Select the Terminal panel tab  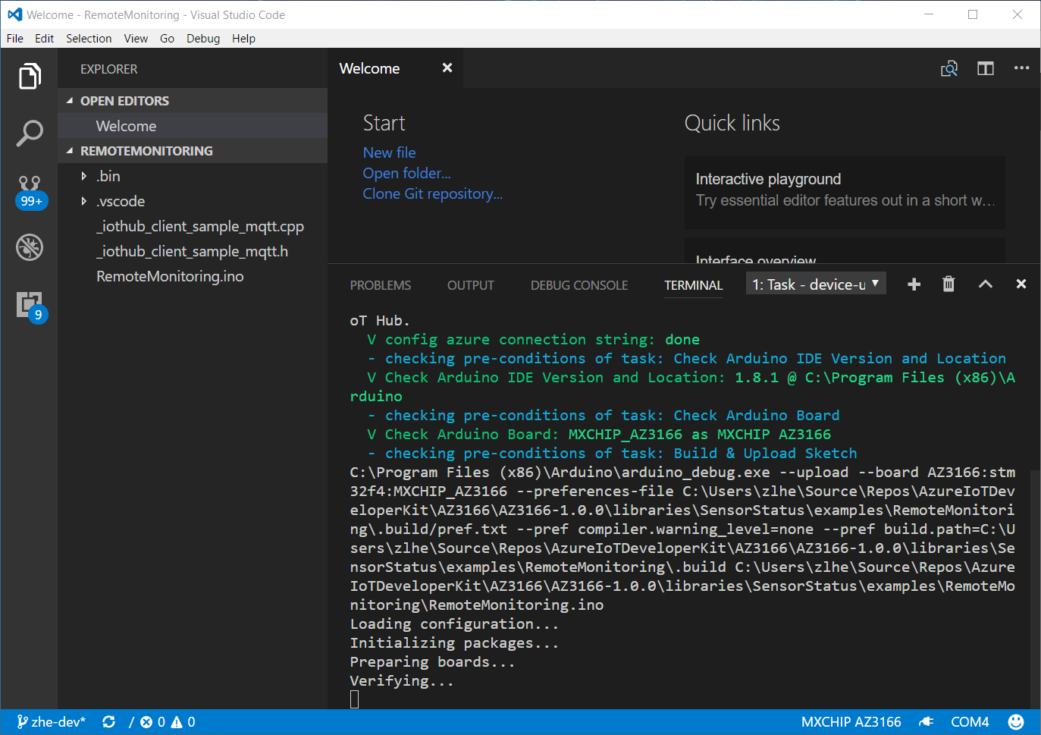tap(694, 285)
